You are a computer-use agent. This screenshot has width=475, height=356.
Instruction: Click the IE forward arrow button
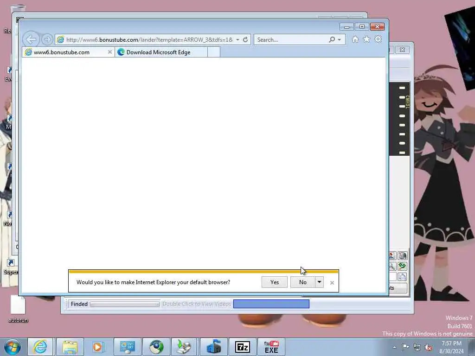(47, 39)
